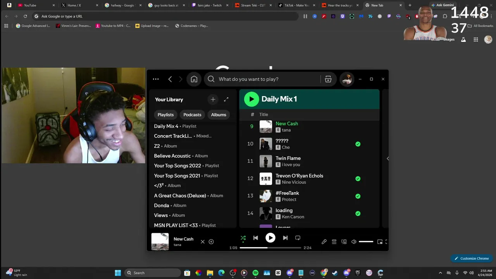496x279 pixels.
Task: Click the Title column header
Action: tap(263, 114)
